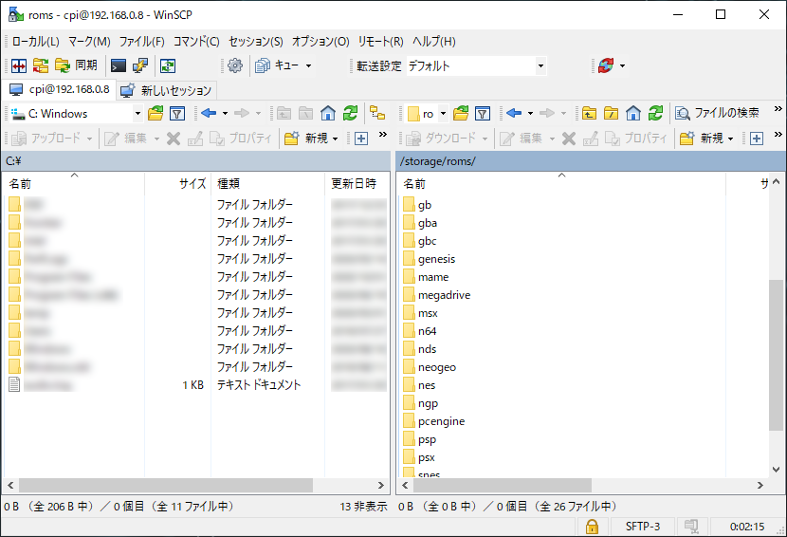The height and width of the screenshot is (537, 787).
Task: Click the reconnect session icon in toolbar
Action: pyautogui.click(x=606, y=65)
